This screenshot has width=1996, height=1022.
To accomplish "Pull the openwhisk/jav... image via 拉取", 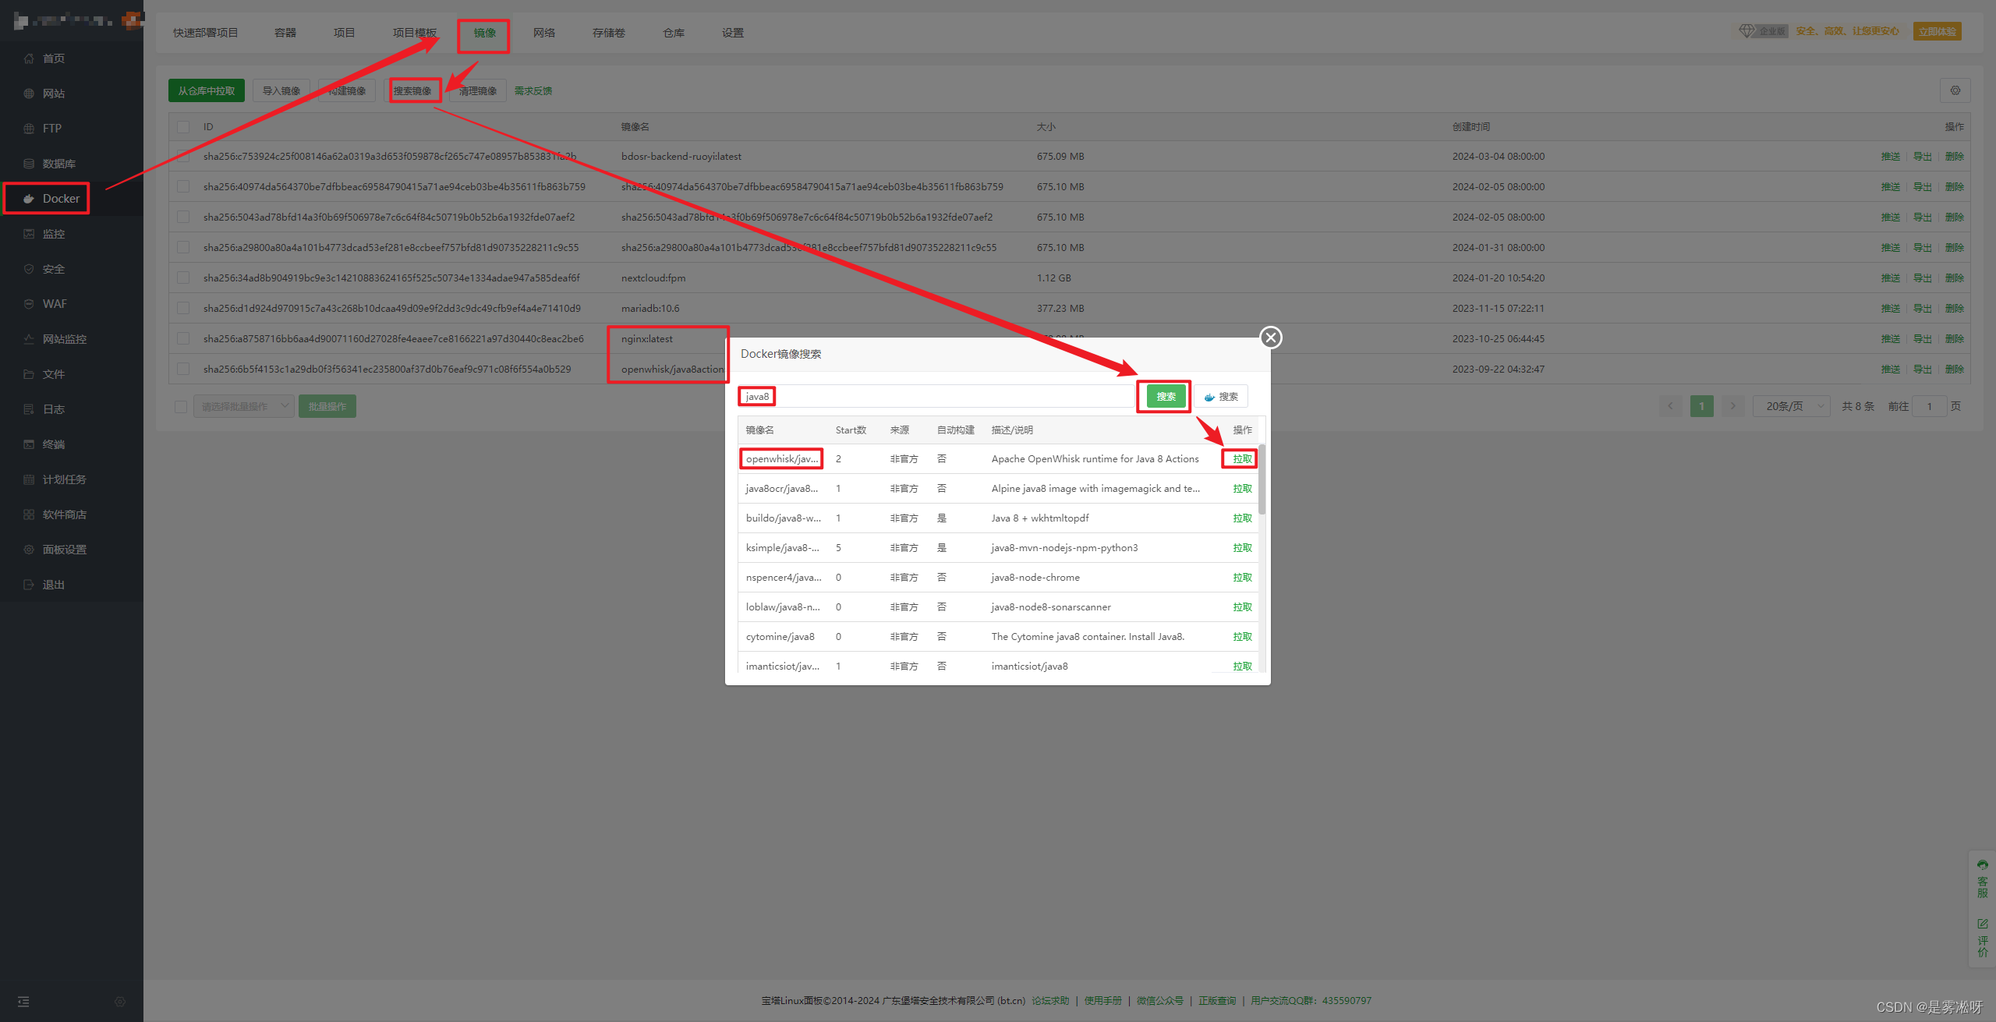I will pyautogui.click(x=1243, y=459).
